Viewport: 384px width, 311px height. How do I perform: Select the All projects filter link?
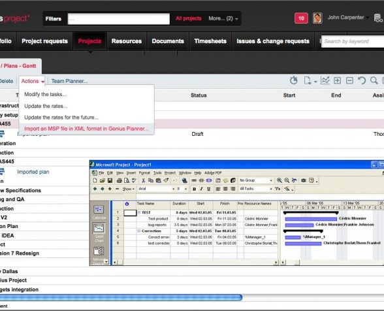pyautogui.click(x=188, y=18)
